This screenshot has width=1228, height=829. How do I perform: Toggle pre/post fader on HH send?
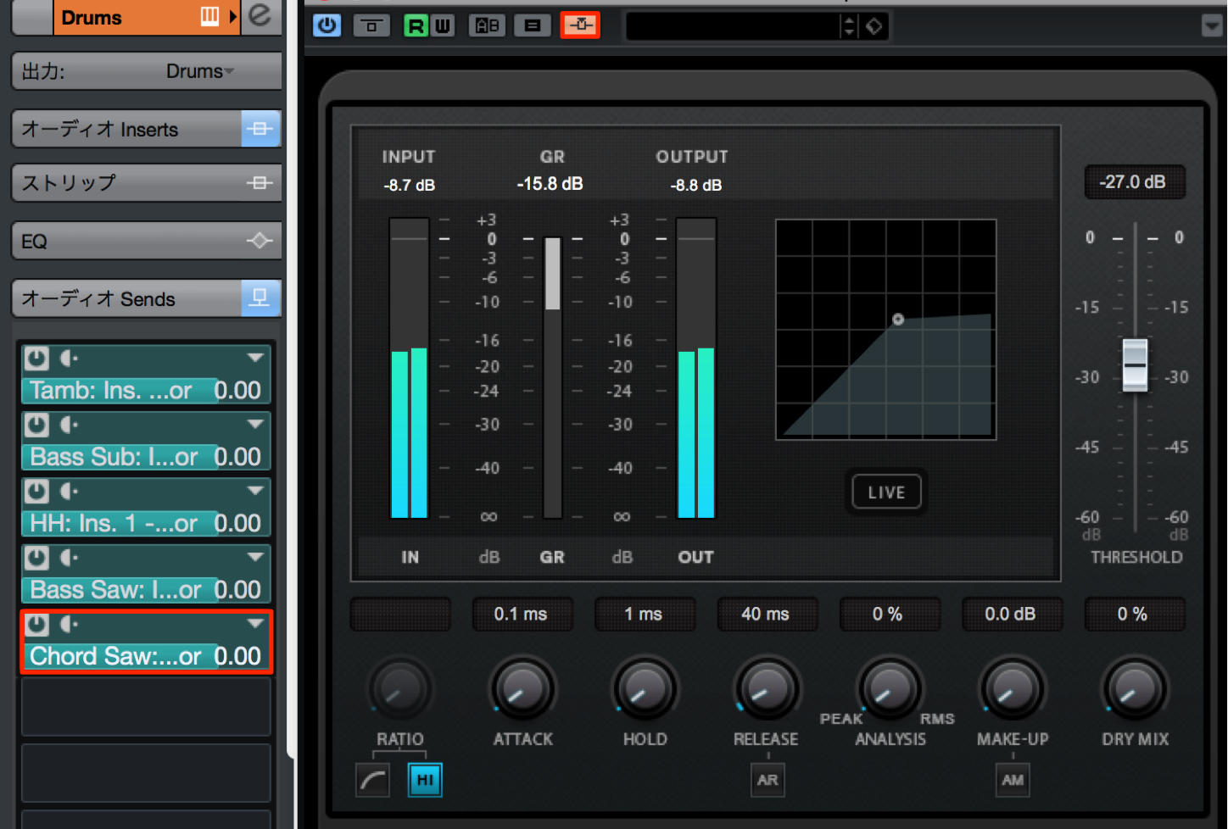69,492
